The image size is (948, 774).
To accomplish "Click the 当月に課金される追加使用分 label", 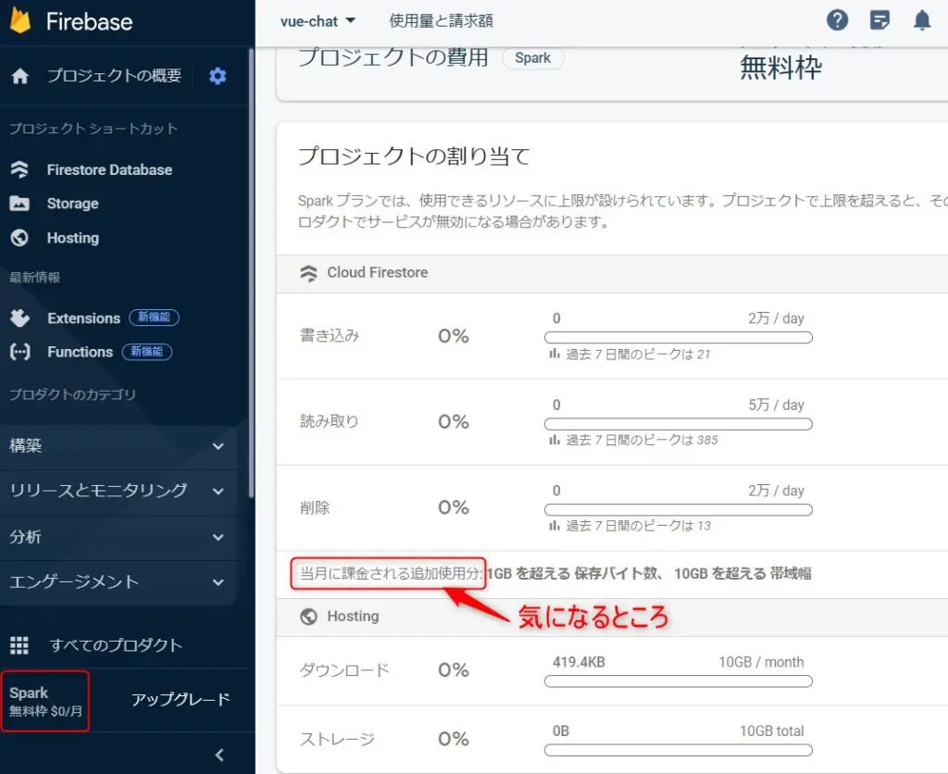I will click(x=392, y=573).
